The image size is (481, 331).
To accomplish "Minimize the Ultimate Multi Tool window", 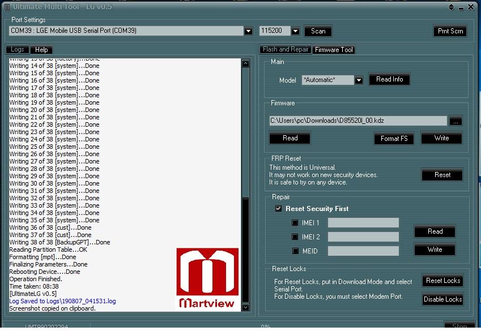I will coord(461,8).
